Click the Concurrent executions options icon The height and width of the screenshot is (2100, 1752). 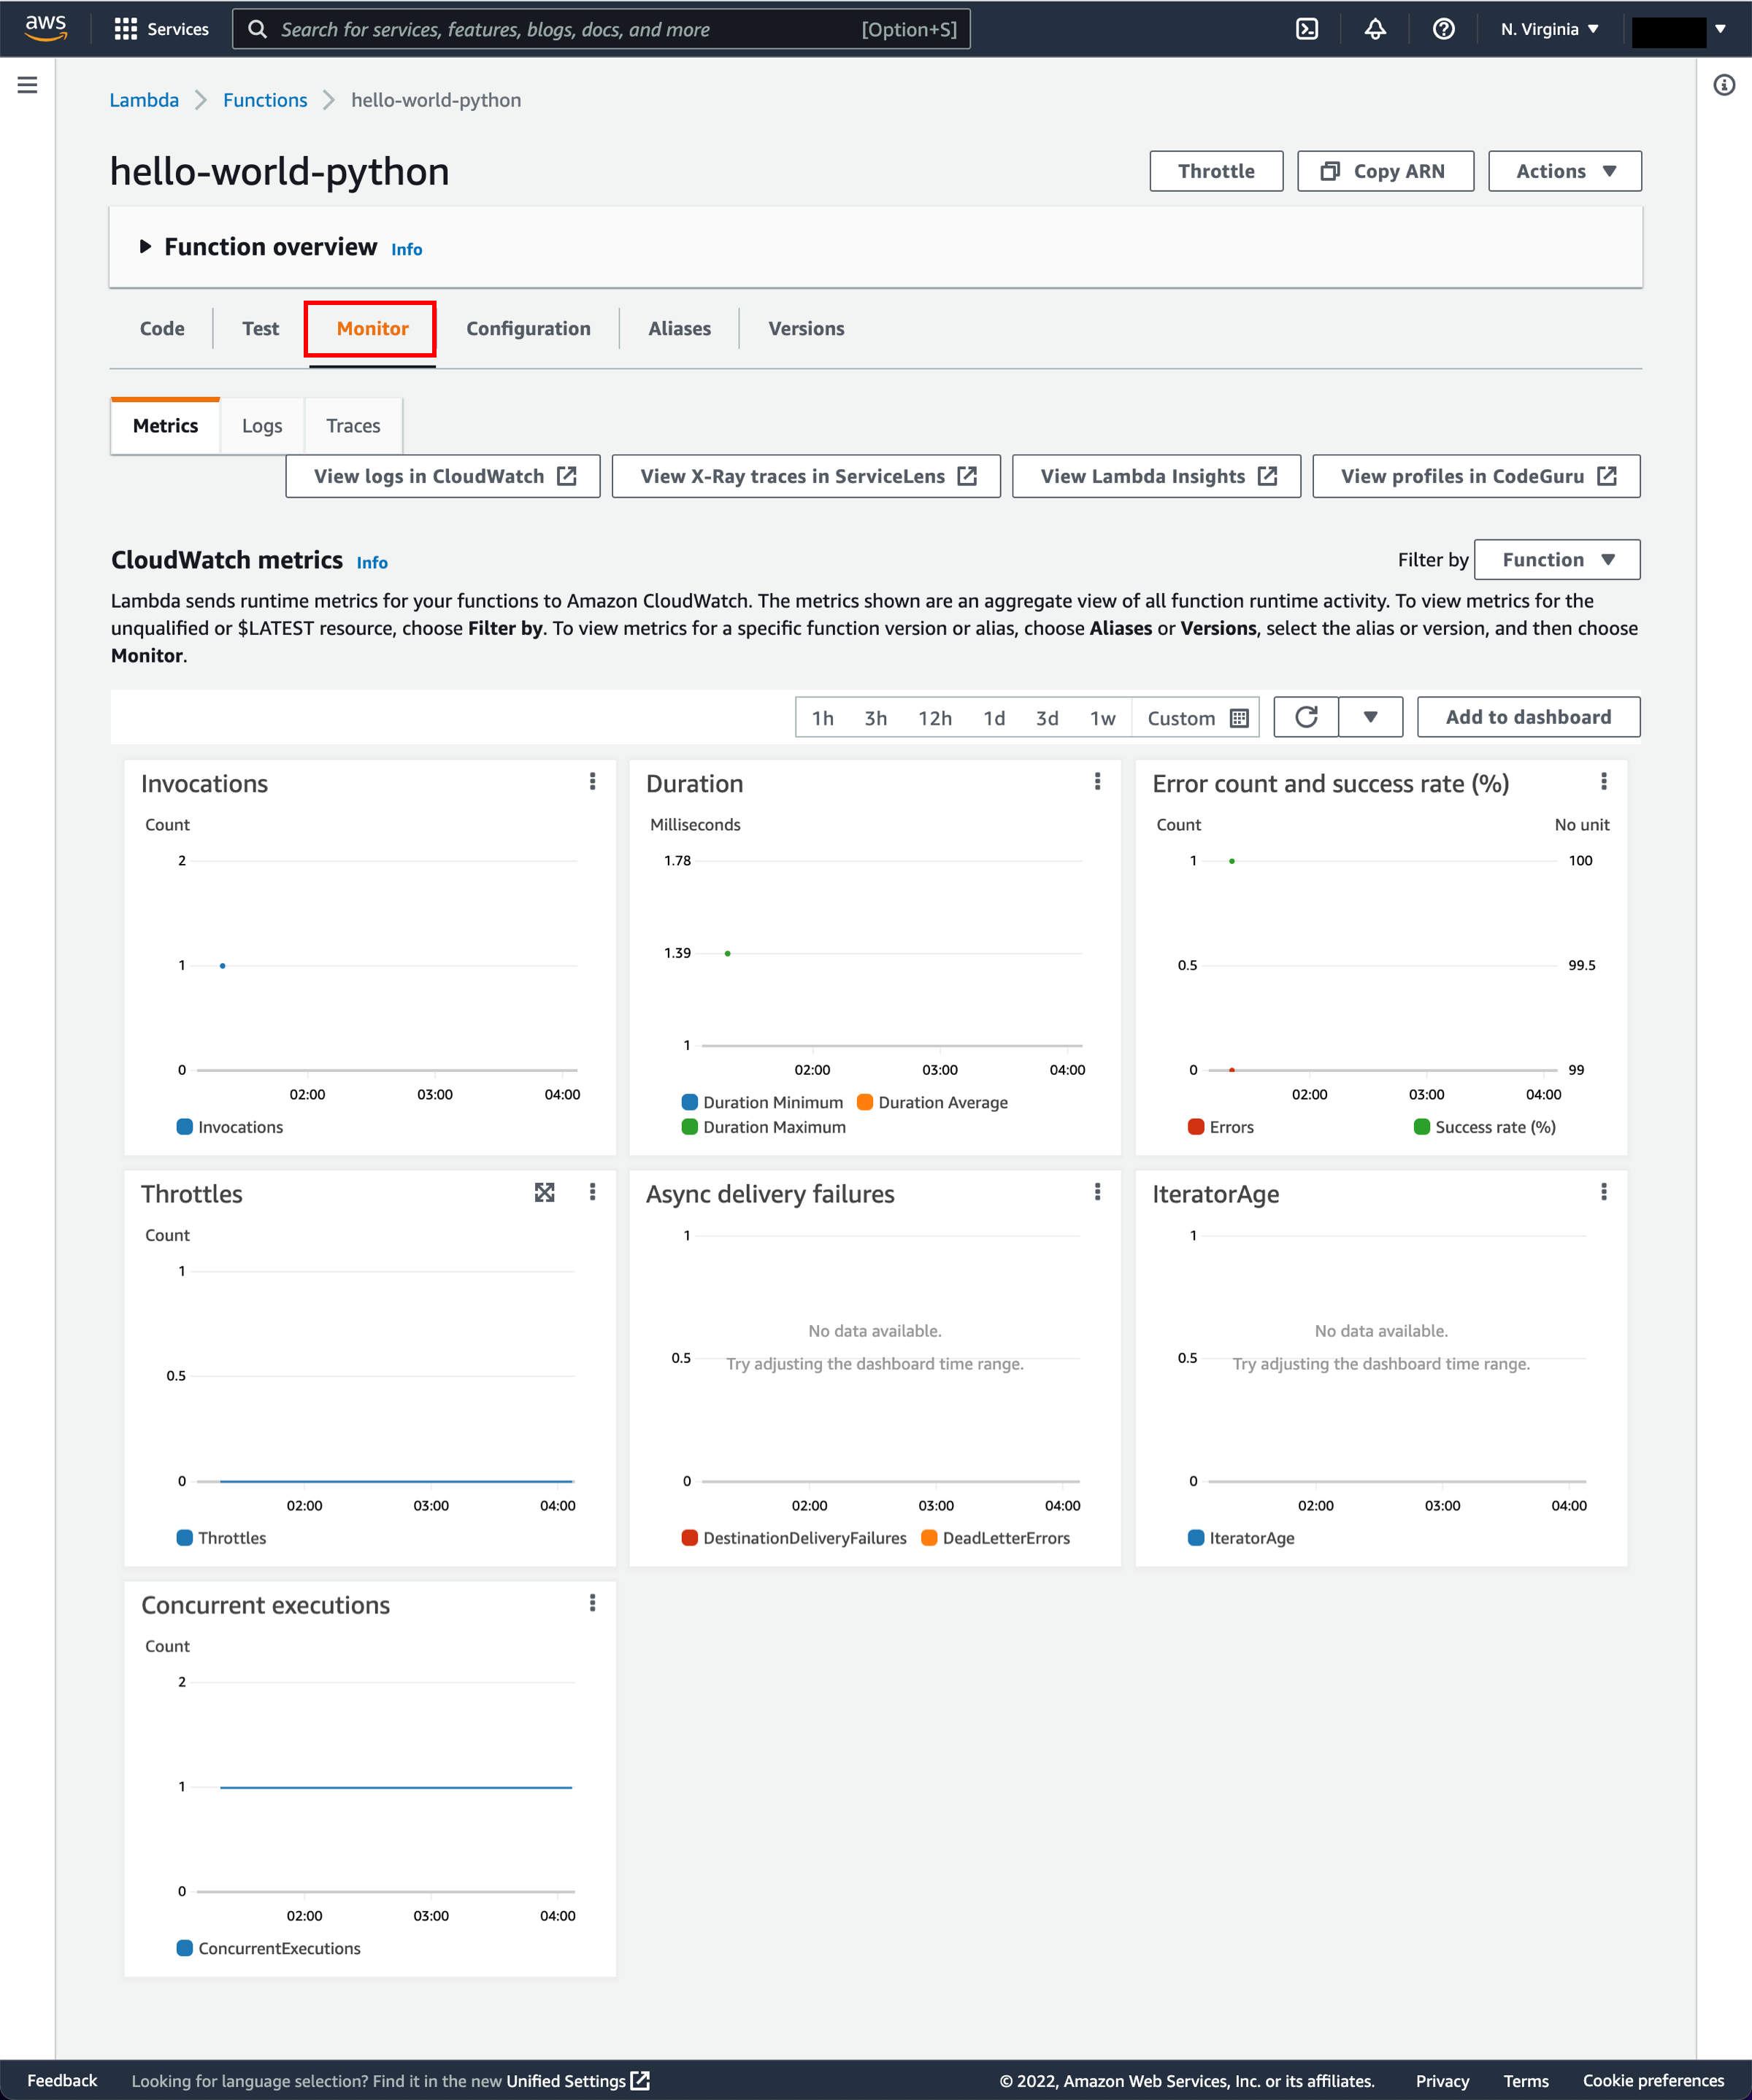coord(593,1603)
